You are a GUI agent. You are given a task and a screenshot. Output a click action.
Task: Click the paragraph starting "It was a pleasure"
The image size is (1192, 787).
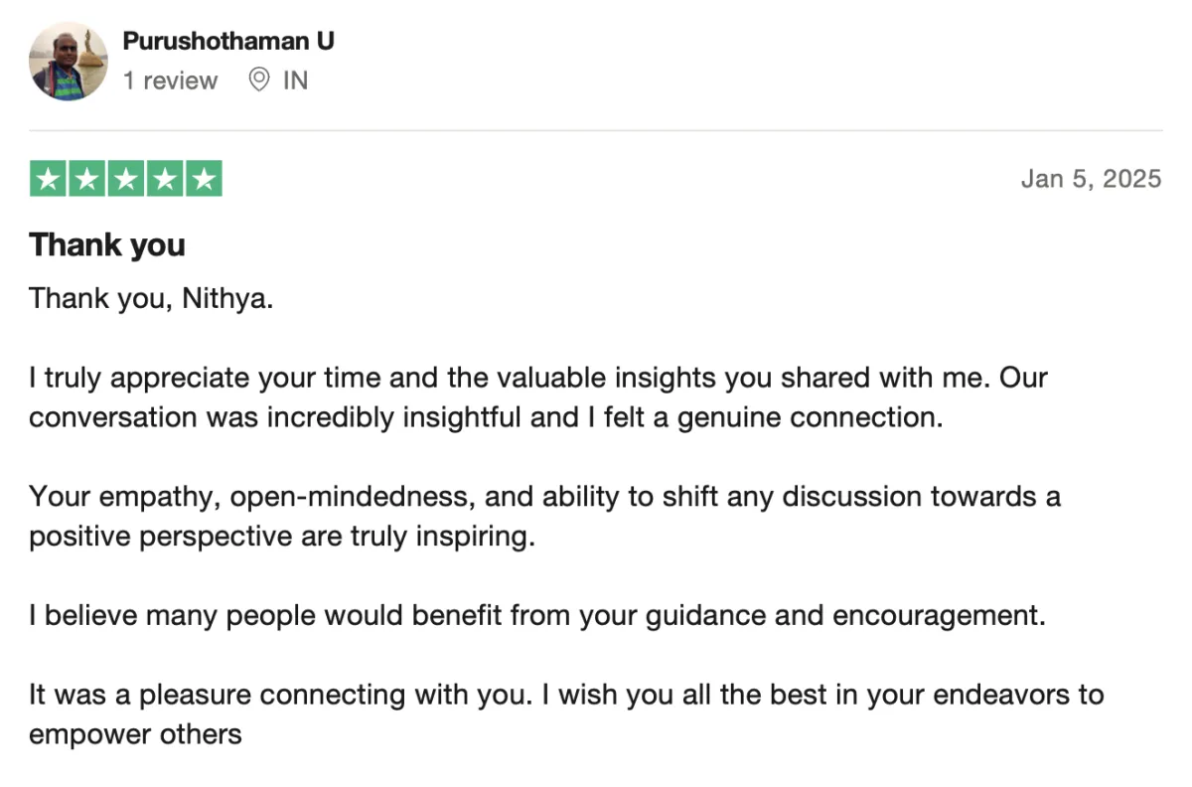[566, 694]
